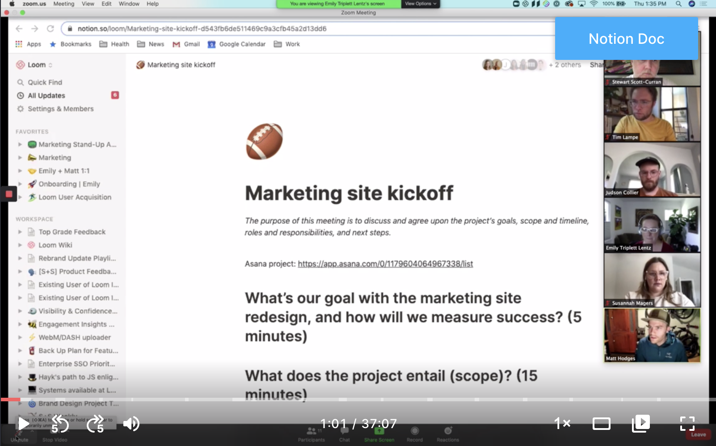Open macOS Spotlight search
This screenshot has width=716, height=446.
point(678,4)
